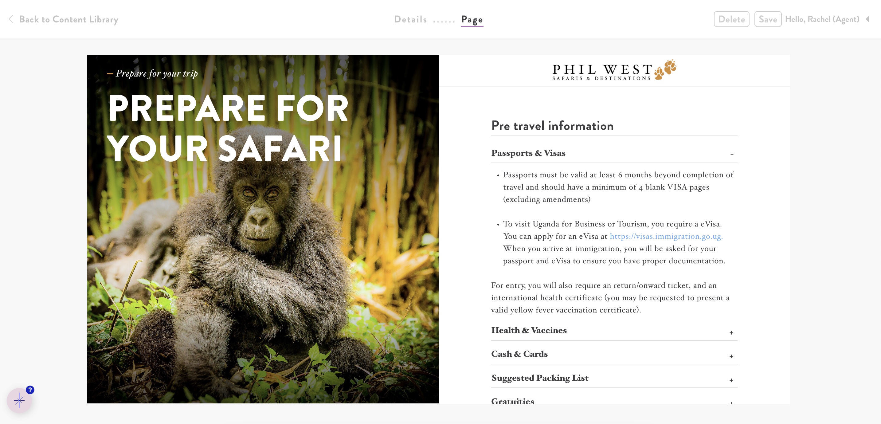Click the plus icon on Health & Vaccines
The width and height of the screenshot is (881, 424).
click(731, 332)
